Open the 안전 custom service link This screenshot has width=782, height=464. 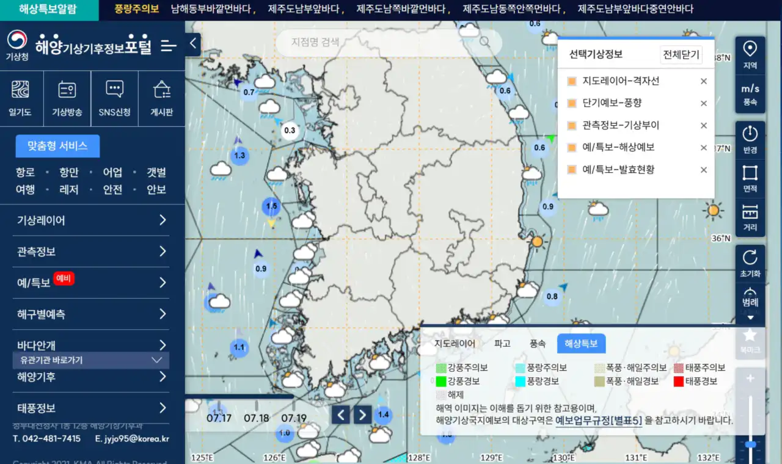pos(112,190)
